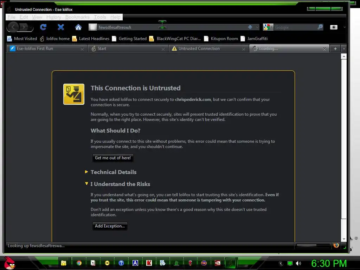Click the yellow officer warning icon
Screen dimensions: 360x270
(x=74, y=94)
